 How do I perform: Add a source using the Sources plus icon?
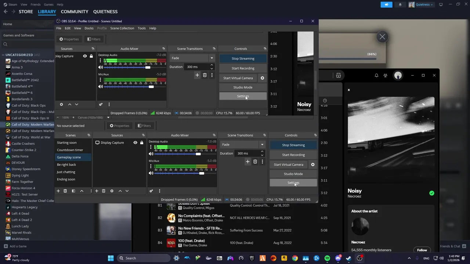click(x=97, y=191)
